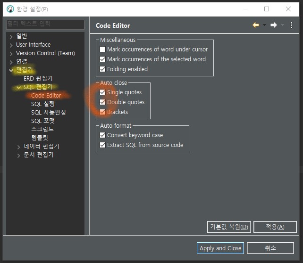Toggle Extract SQL from source code
This screenshot has width=303, height=263.
coord(102,145)
